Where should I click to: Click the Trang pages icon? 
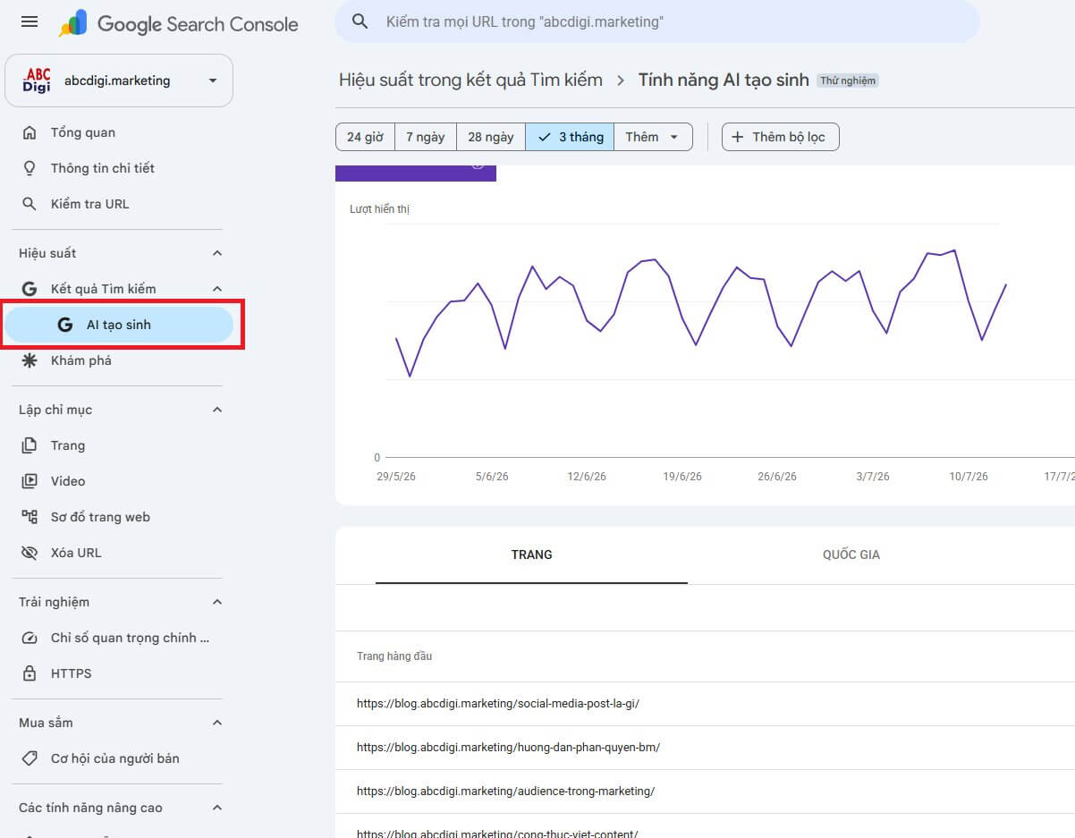30,445
